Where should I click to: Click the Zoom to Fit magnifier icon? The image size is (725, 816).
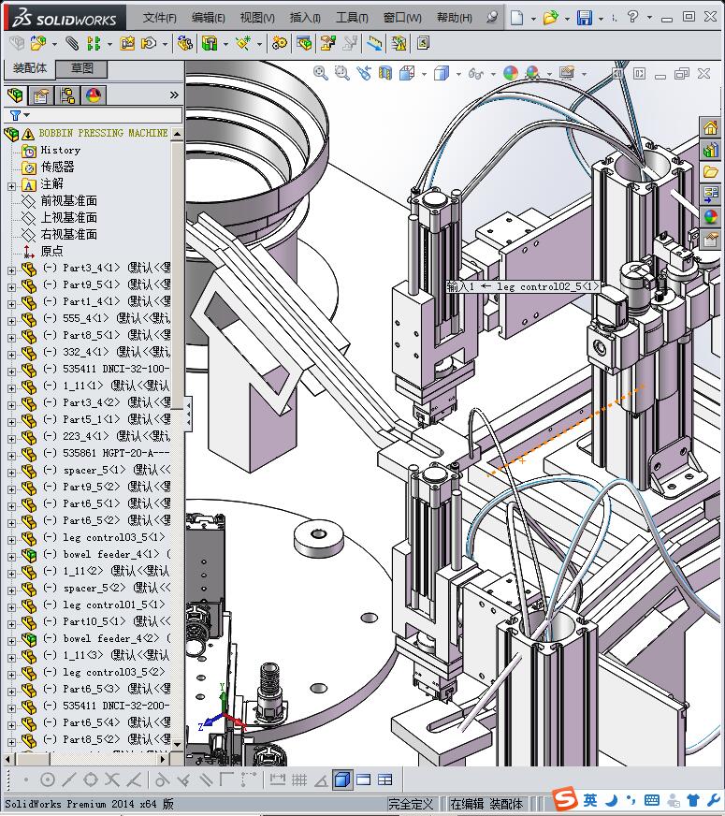tap(321, 73)
